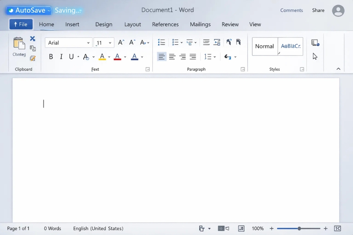353x235 pixels.
Task: Open the Review ribbon tab
Action: pos(230,24)
